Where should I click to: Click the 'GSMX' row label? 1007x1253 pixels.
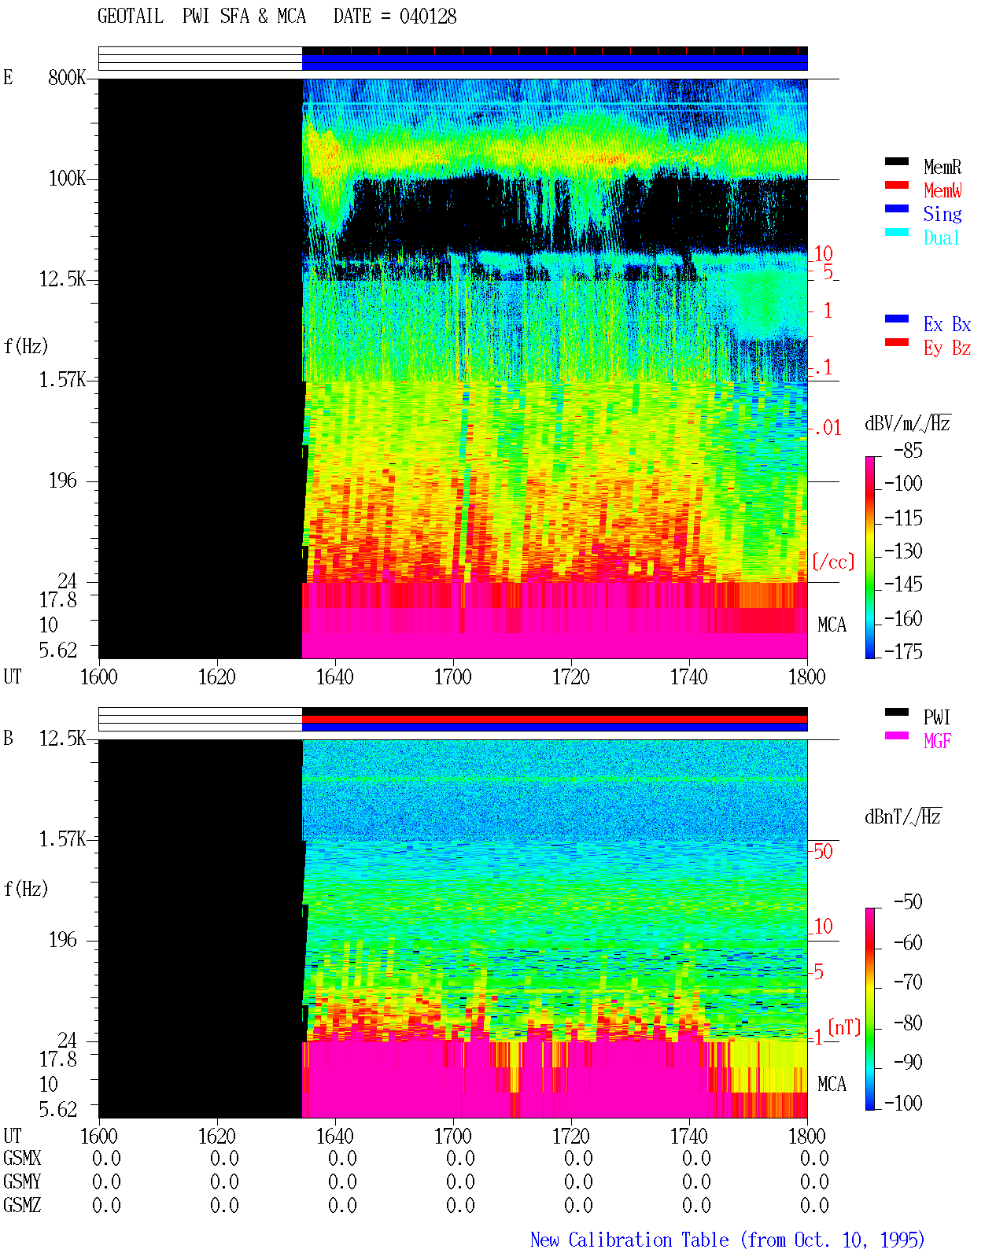[x=22, y=1158]
